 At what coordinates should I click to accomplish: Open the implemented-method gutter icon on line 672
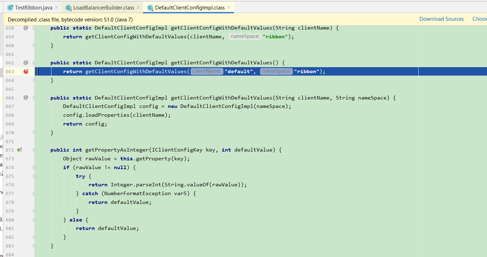point(19,150)
